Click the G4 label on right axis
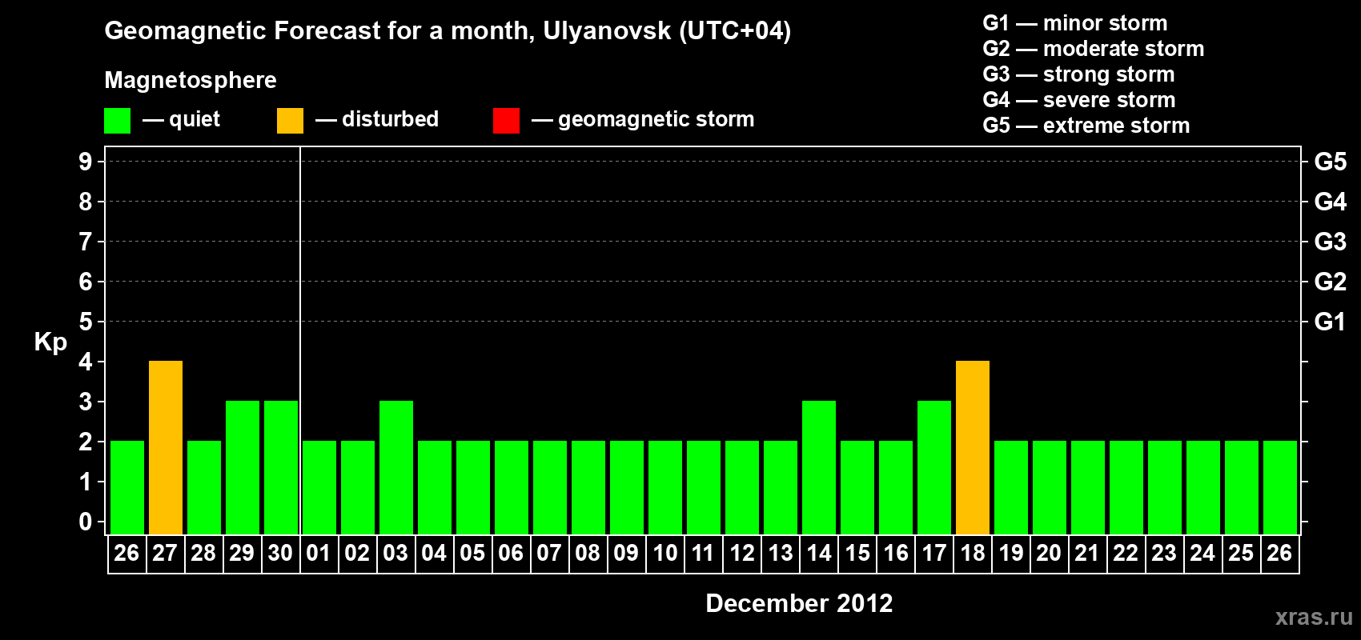 1331,202
